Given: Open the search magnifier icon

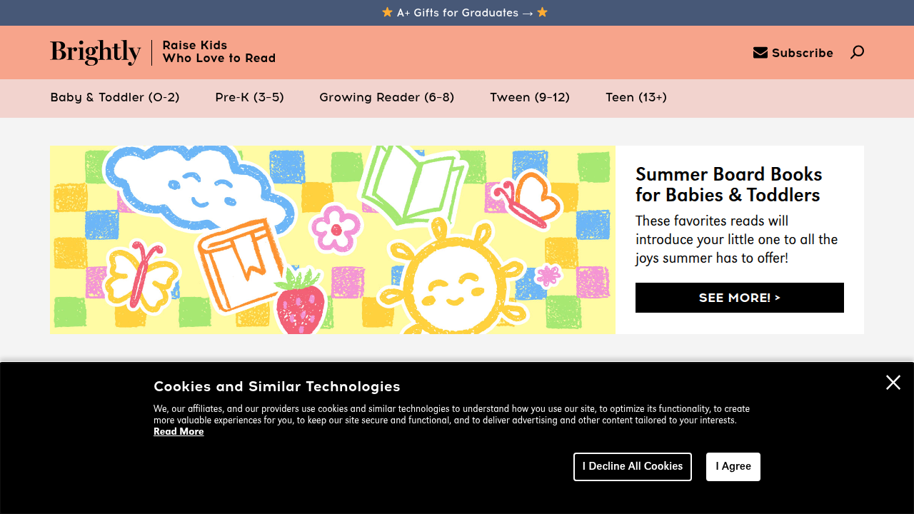Looking at the screenshot, I should click(x=857, y=52).
